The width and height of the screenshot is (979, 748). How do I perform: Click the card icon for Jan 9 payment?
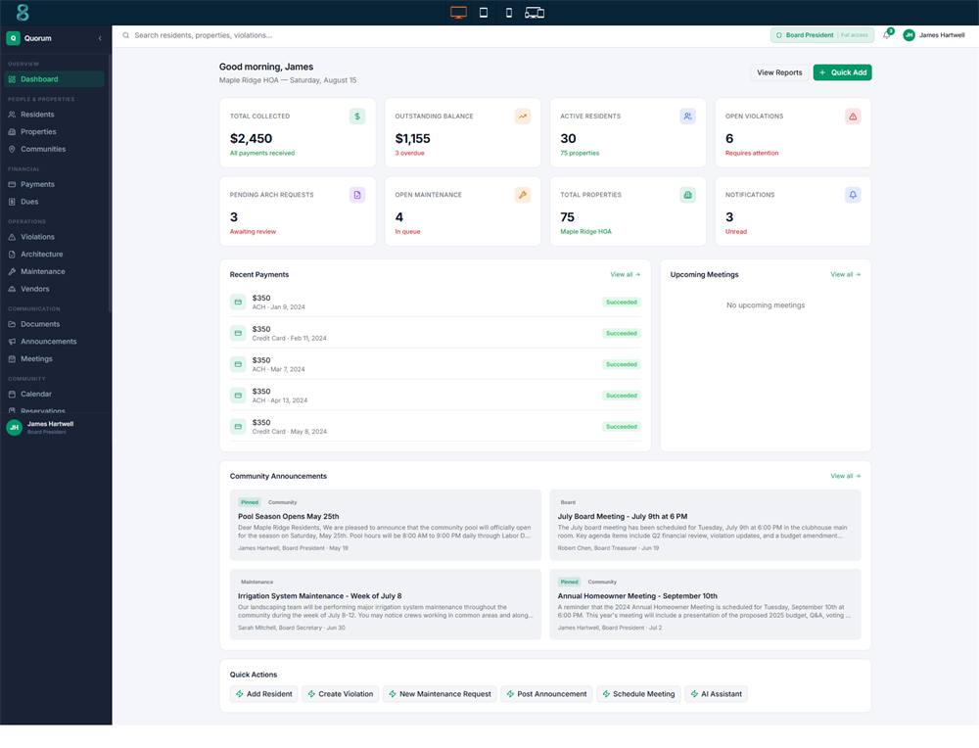coord(238,303)
